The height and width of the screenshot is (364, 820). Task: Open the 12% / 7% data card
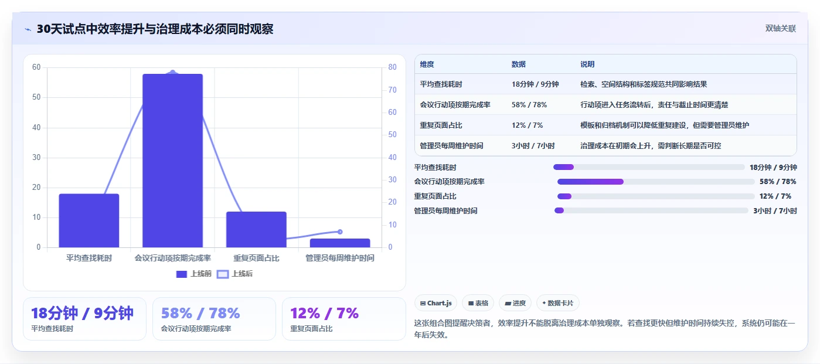coord(343,319)
